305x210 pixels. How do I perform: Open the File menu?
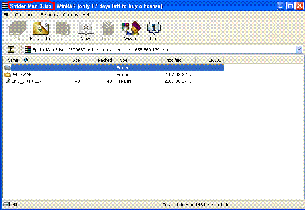coord(7,15)
